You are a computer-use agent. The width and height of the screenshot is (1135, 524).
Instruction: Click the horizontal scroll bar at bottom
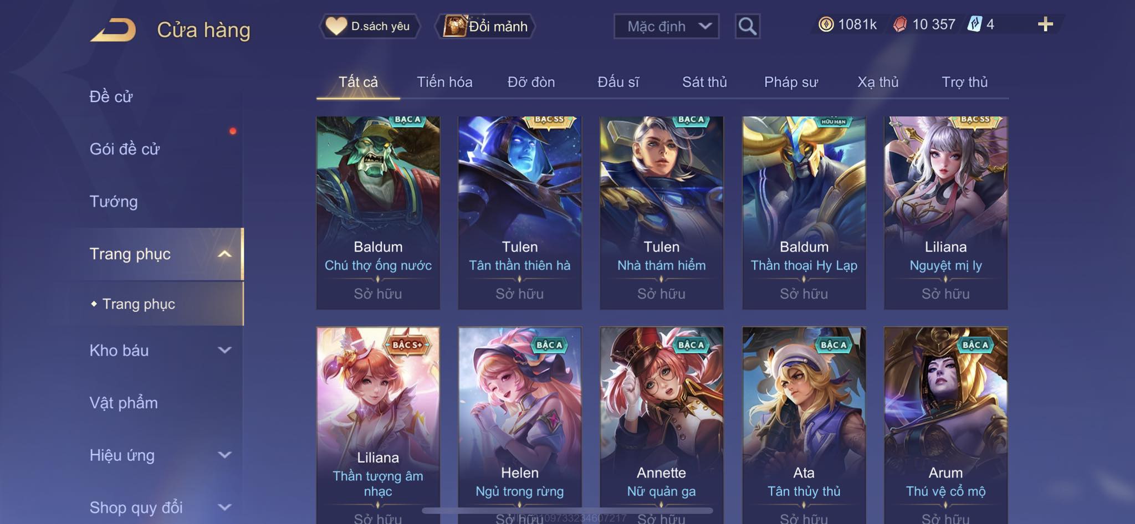point(567,510)
